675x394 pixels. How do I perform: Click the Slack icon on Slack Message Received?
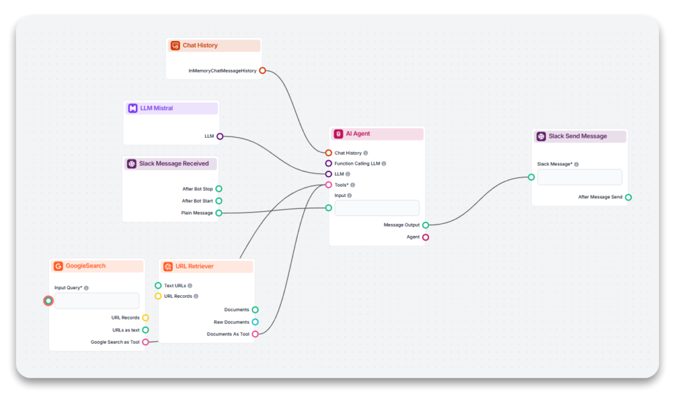[131, 163]
